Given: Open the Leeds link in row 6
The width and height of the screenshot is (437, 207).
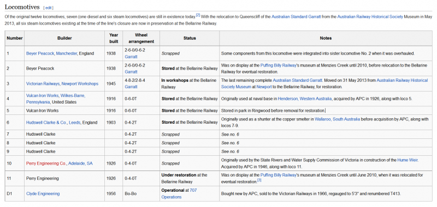Looking at the screenshot, I should coord(74,123).
